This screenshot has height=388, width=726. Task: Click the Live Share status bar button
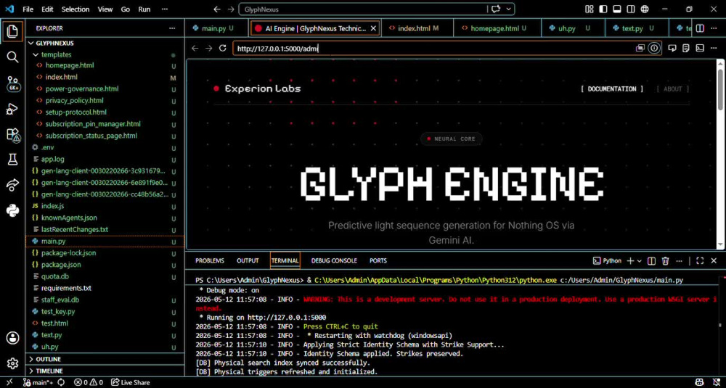[130, 382]
